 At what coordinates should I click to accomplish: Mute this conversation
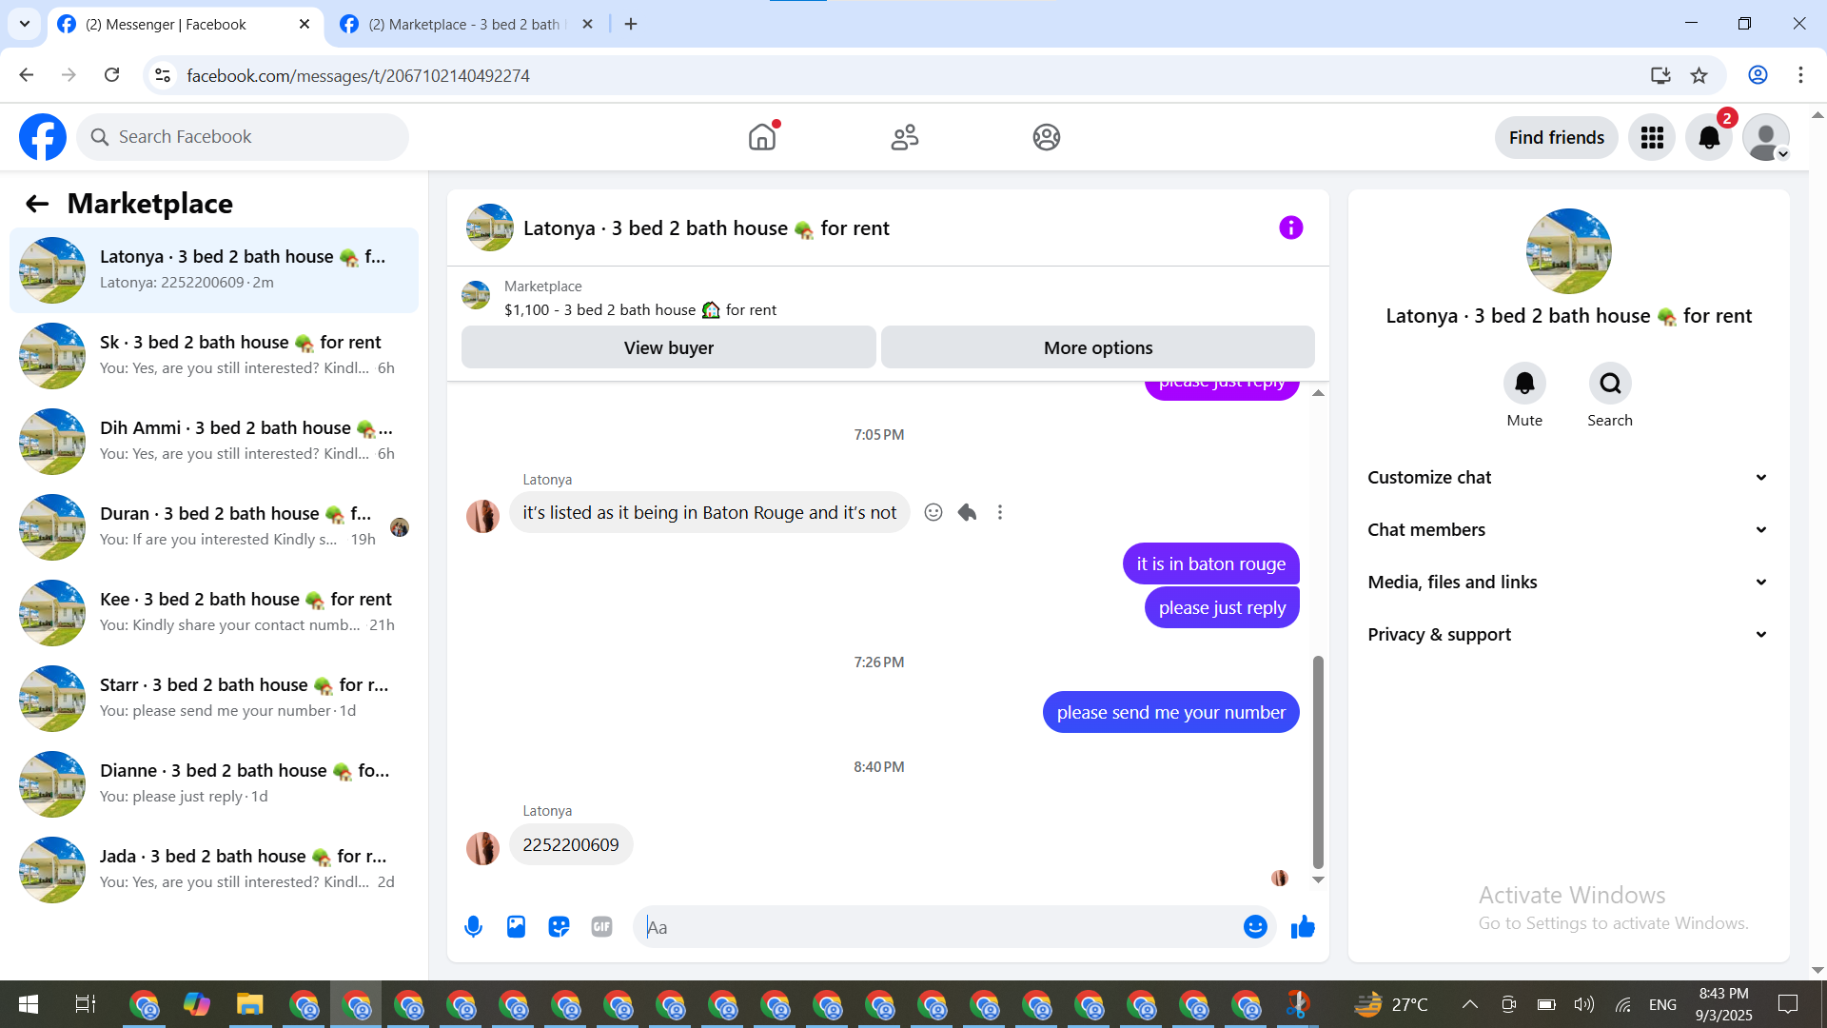(x=1524, y=384)
